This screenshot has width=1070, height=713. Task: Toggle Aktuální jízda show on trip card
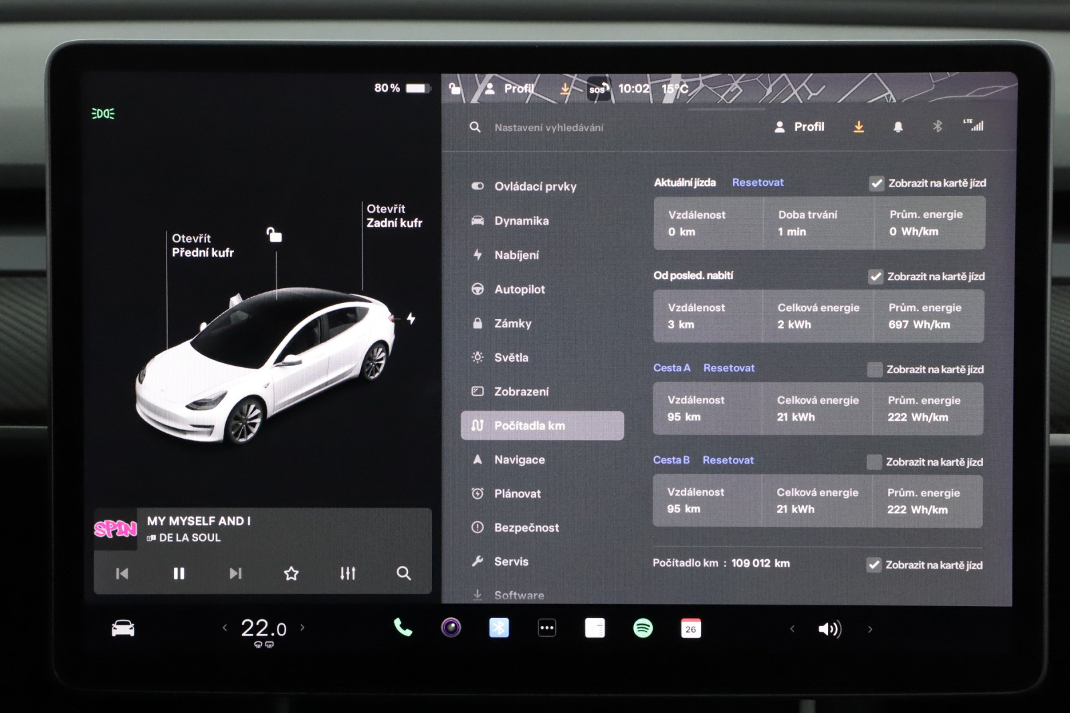click(876, 183)
